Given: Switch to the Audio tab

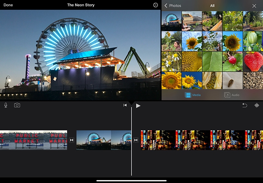Looking at the screenshot, I should [x=232, y=95].
